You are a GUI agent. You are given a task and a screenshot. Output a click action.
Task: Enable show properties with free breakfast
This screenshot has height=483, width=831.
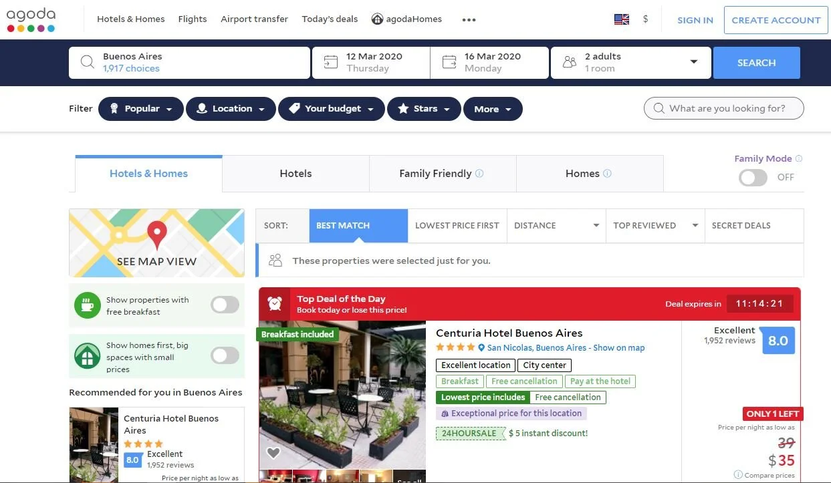(x=225, y=305)
